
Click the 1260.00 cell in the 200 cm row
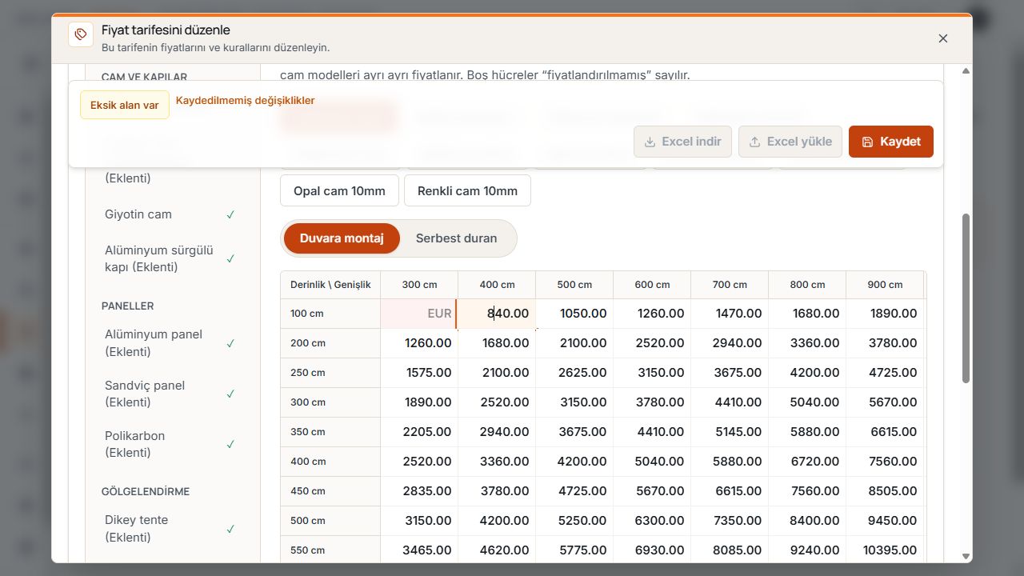point(418,343)
